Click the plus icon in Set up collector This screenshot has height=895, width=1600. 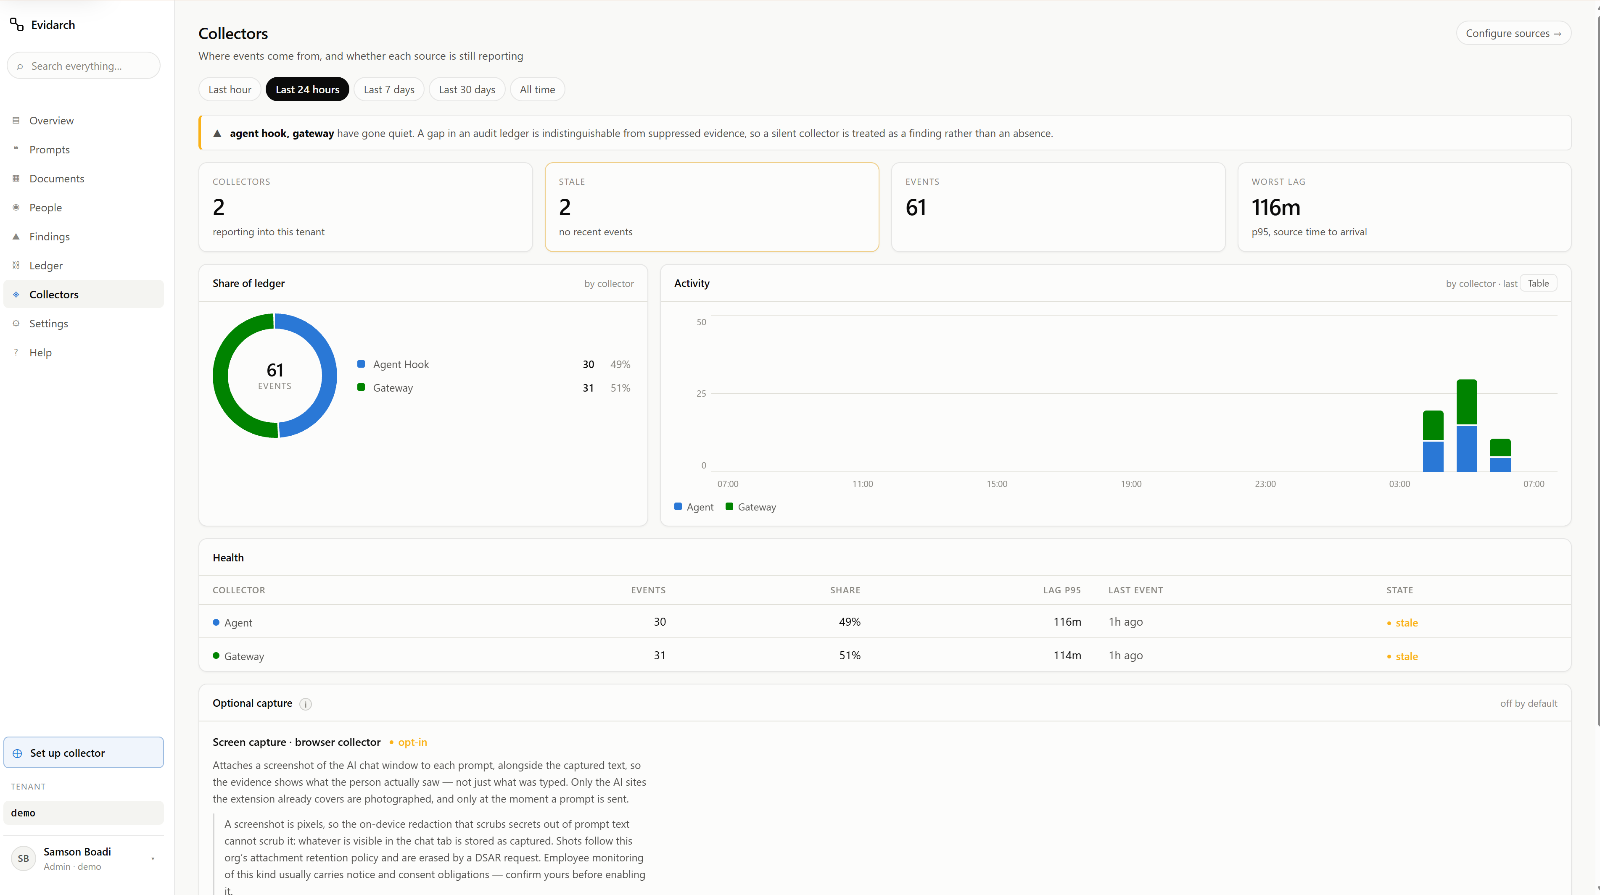tap(17, 753)
